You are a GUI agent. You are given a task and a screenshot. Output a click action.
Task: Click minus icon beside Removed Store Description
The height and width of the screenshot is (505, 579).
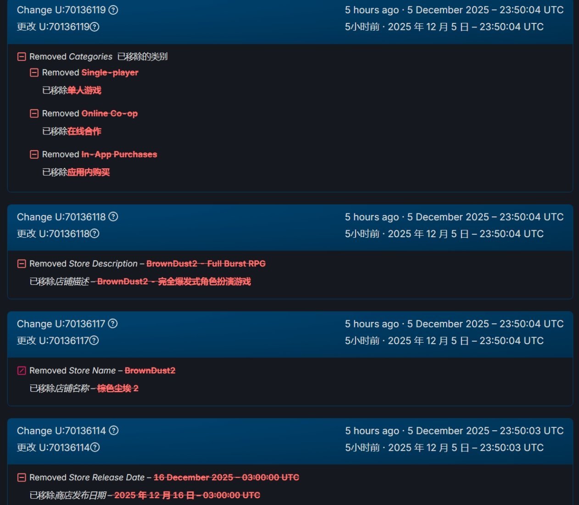click(x=22, y=264)
